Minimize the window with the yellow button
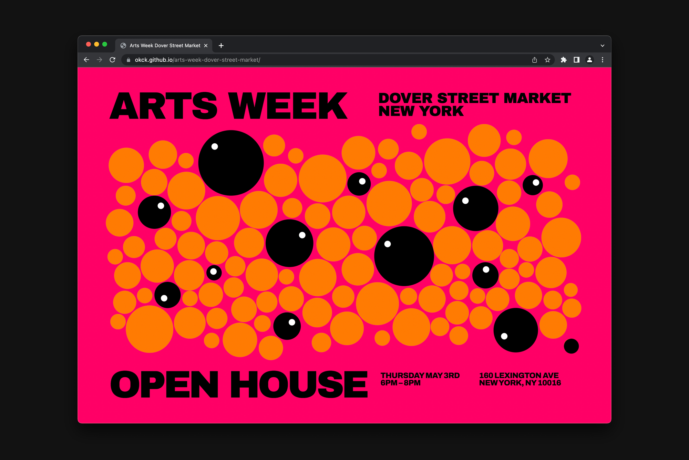689x460 pixels. coord(96,44)
